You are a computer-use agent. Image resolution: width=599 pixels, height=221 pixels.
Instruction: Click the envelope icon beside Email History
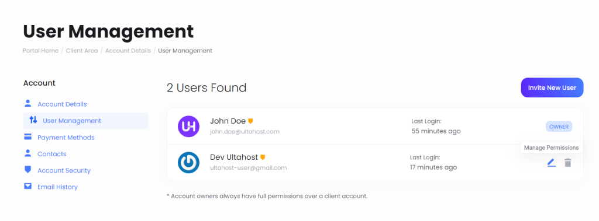[x=27, y=187]
